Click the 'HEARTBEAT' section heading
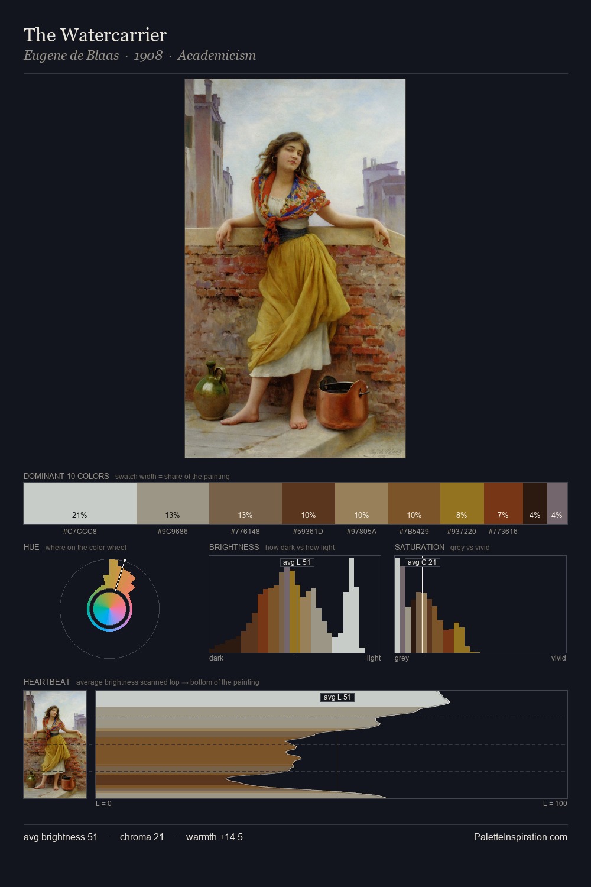The width and height of the screenshot is (591, 887). coord(47,682)
